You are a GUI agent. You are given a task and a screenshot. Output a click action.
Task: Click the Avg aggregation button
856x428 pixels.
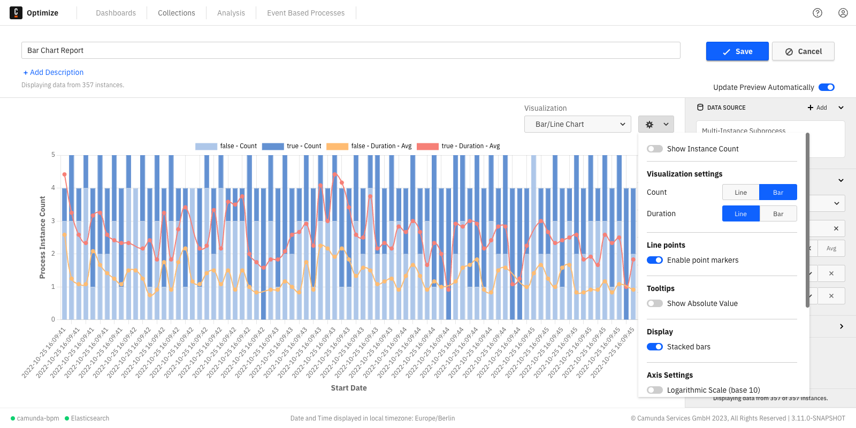(x=831, y=248)
